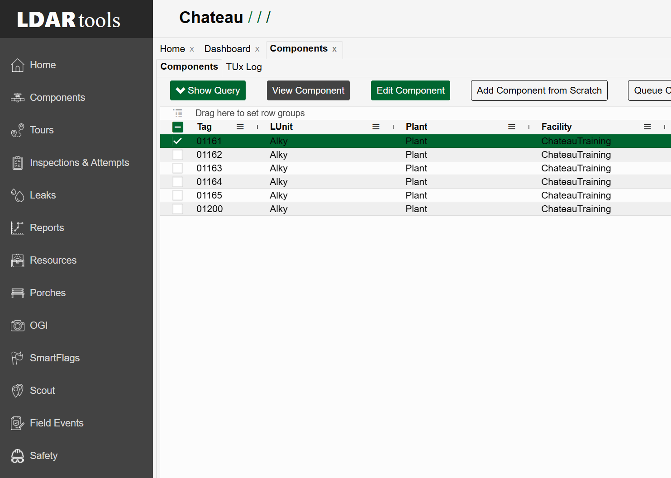Click the SmartFlags flag icon

(x=17, y=358)
